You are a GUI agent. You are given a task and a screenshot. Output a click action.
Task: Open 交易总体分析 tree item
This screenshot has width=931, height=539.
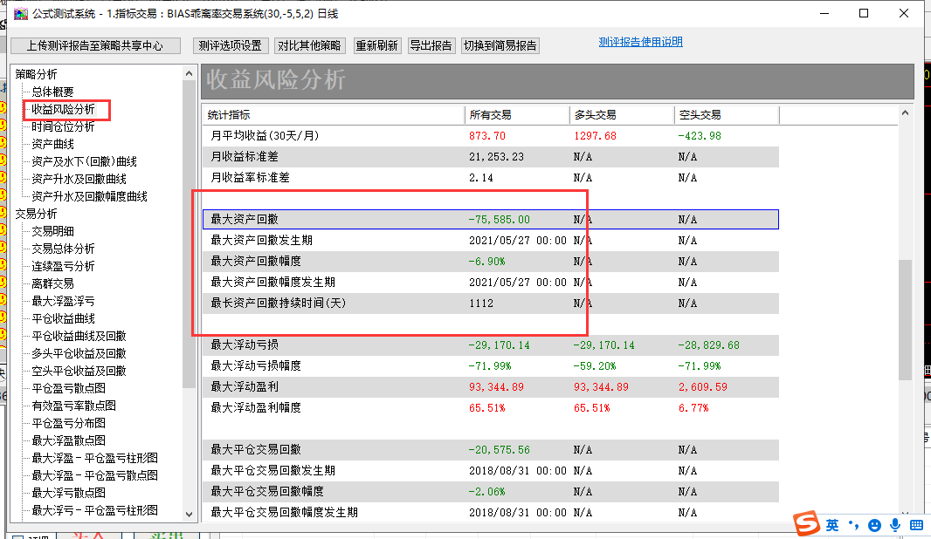click(x=63, y=249)
